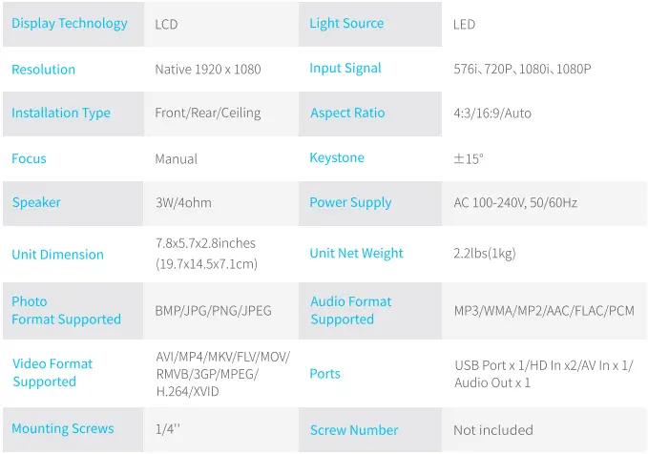Click the Native 1920 x 1080 value
This screenshot has height=454, width=648.
[207, 70]
